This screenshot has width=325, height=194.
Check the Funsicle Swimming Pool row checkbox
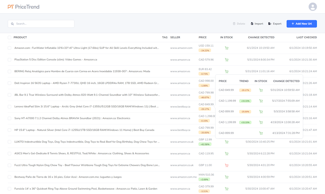(10, 189)
